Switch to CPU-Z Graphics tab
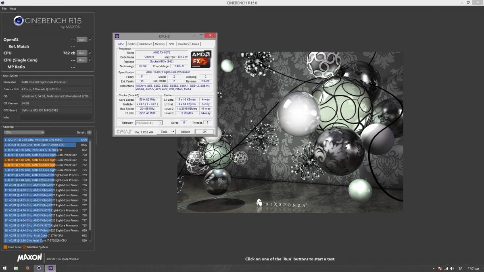The image size is (484, 272). (184, 44)
